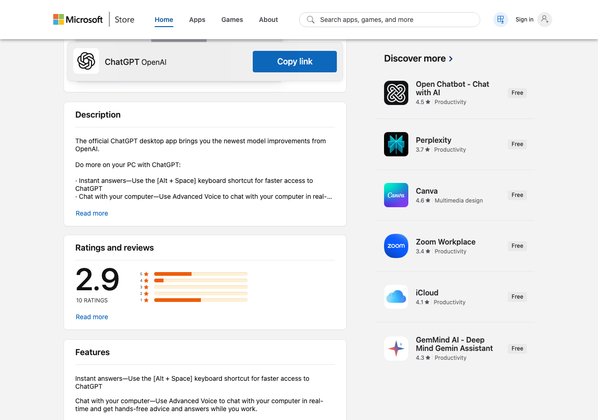Select the Zoom Workplace icon
598x420 pixels.
tap(396, 246)
